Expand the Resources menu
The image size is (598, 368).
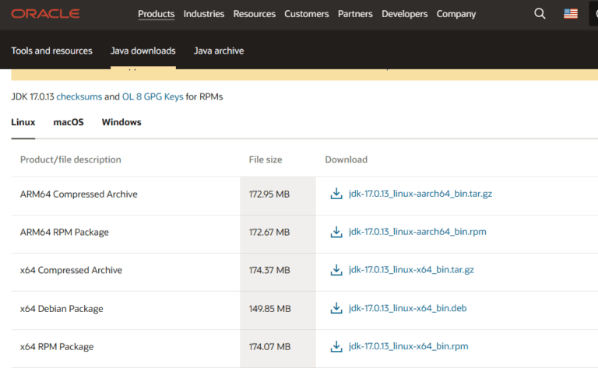pyautogui.click(x=255, y=14)
